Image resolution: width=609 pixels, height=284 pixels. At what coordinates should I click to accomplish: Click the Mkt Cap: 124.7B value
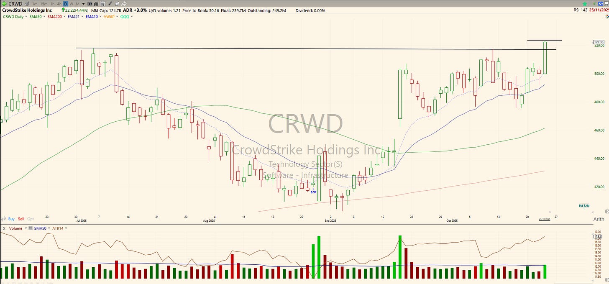coord(106,10)
